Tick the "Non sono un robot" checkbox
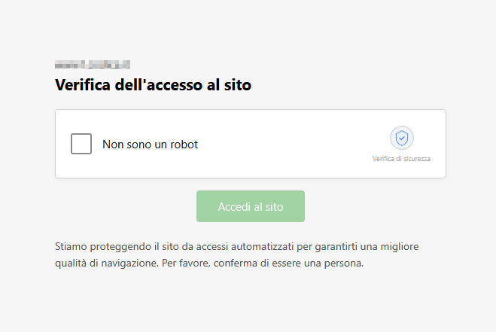Image resolution: width=496 pixels, height=332 pixels. click(x=81, y=144)
